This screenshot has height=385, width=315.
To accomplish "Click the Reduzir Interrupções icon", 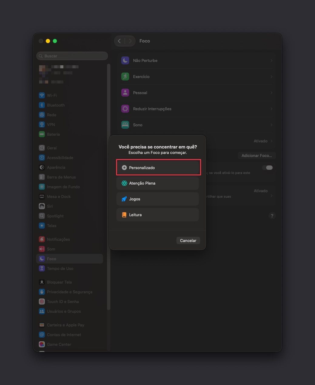I will [125, 109].
